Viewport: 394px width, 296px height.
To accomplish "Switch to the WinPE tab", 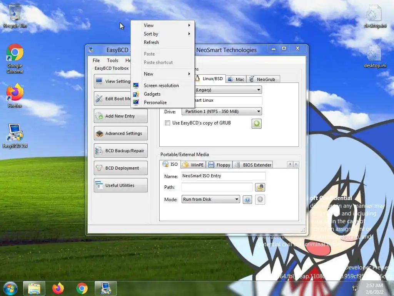I will pos(193,165).
